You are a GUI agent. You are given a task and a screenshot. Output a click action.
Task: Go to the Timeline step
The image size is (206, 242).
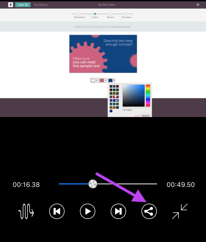click(x=79, y=16)
